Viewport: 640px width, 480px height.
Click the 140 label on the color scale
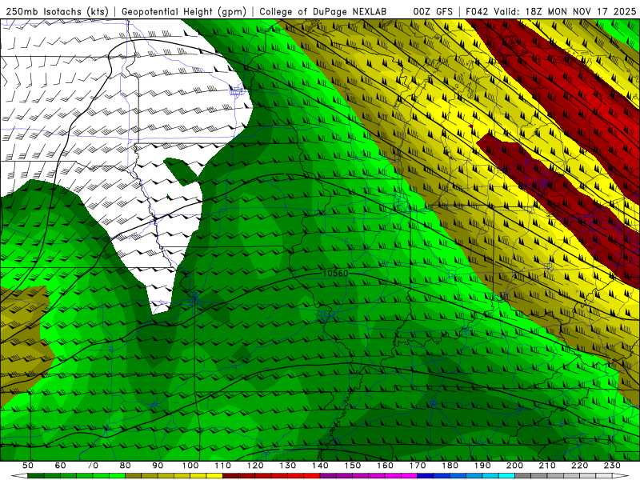(320, 466)
